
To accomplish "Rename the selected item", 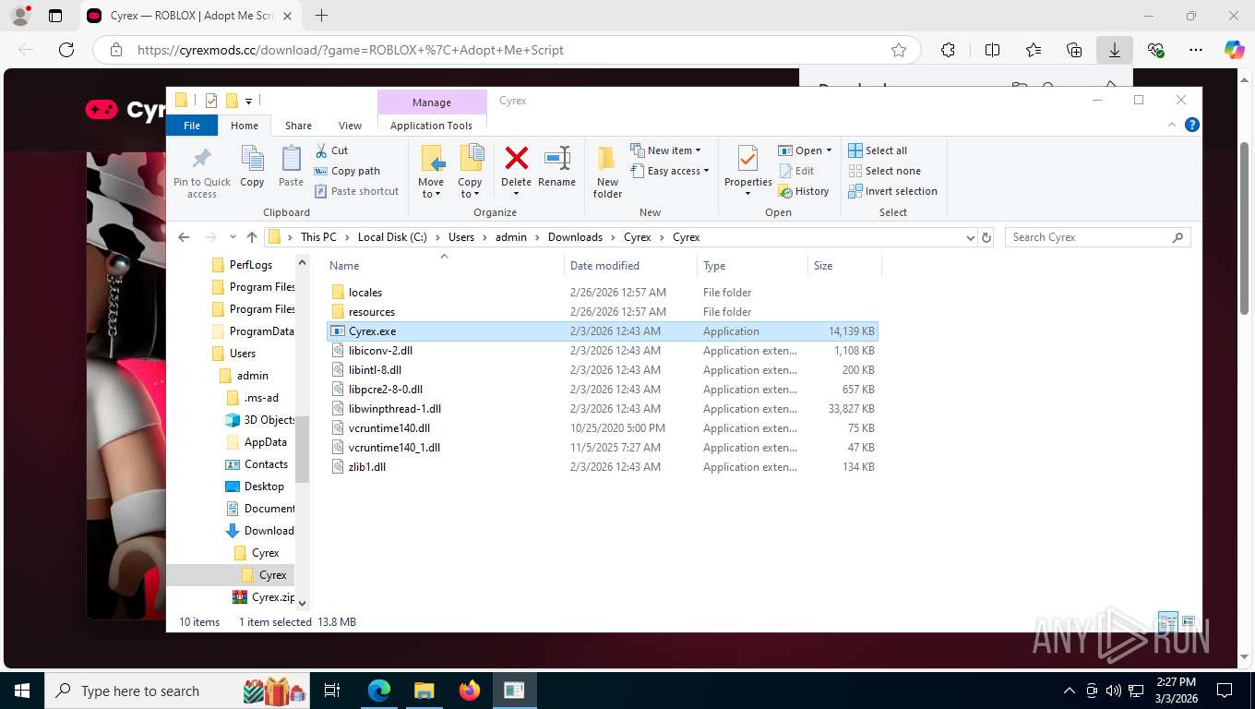I will point(556,166).
